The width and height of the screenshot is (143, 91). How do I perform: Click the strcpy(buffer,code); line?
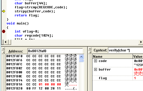coord(35,11)
